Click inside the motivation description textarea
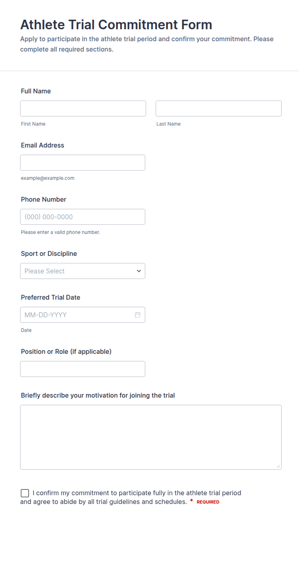The image size is (299, 572). point(151,437)
